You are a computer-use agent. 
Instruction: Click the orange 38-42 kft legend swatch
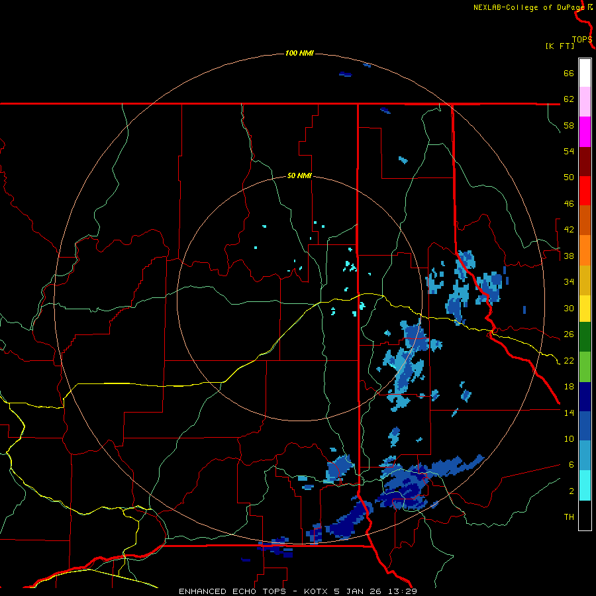pos(585,250)
